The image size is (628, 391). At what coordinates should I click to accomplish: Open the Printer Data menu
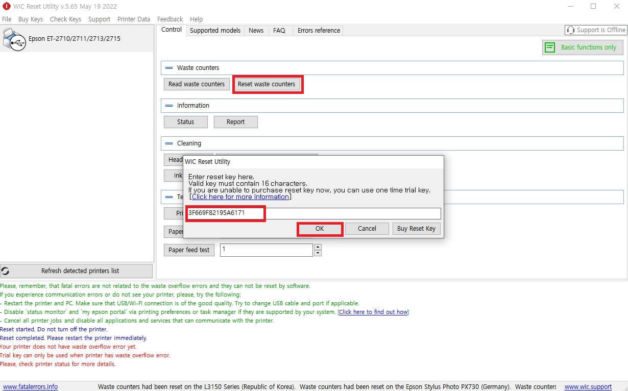pos(134,19)
